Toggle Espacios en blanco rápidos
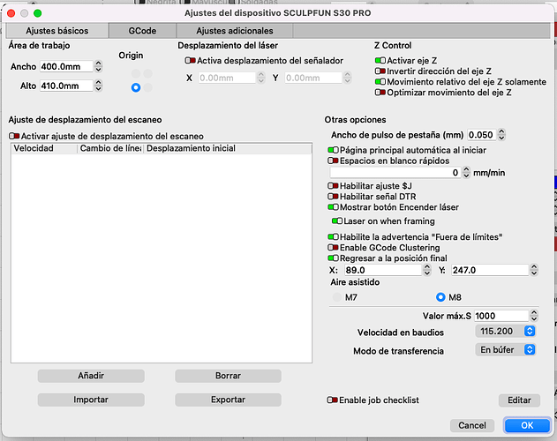This screenshot has height=441, width=557. [333, 161]
